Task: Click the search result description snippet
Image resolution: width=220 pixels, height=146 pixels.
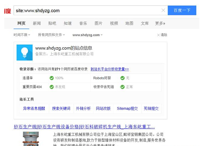Action: tap(109, 139)
